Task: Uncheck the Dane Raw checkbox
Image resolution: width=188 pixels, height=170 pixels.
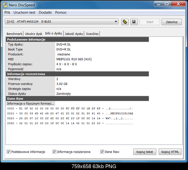Action: click(102, 152)
